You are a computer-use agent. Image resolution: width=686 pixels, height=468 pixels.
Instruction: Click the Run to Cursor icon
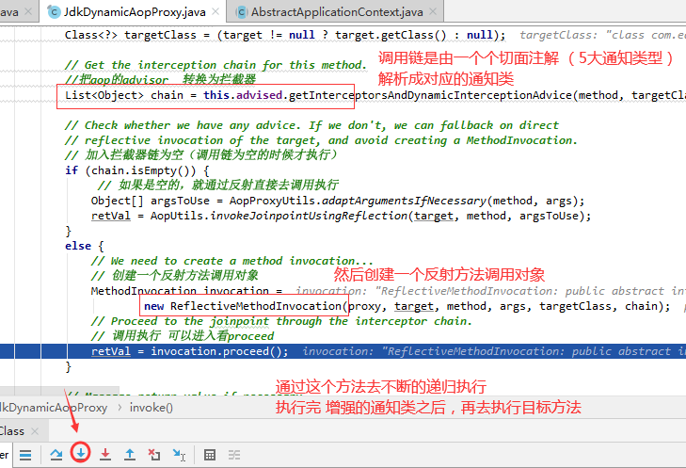(x=179, y=455)
